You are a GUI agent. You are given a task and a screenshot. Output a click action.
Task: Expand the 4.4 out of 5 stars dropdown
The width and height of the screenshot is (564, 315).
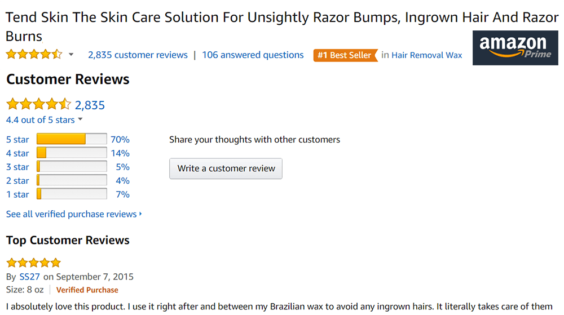[x=80, y=119]
